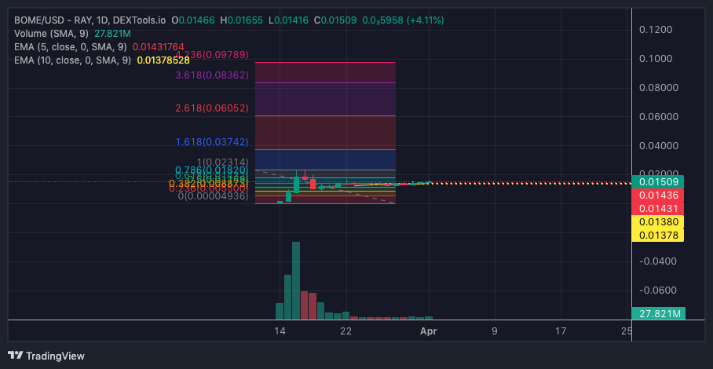
Task: Click the date label 9 on time axis
Action: [494, 331]
